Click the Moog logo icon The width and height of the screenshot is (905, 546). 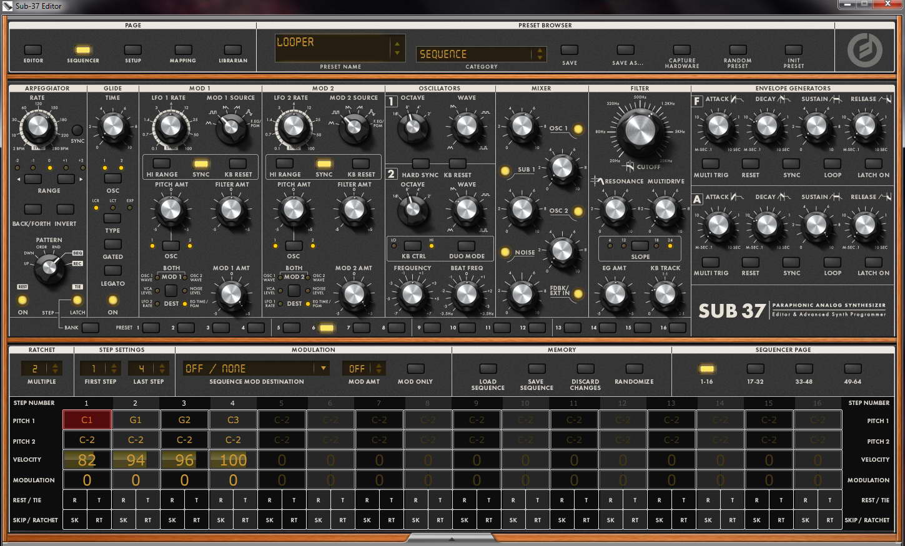(x=864, y=50)
